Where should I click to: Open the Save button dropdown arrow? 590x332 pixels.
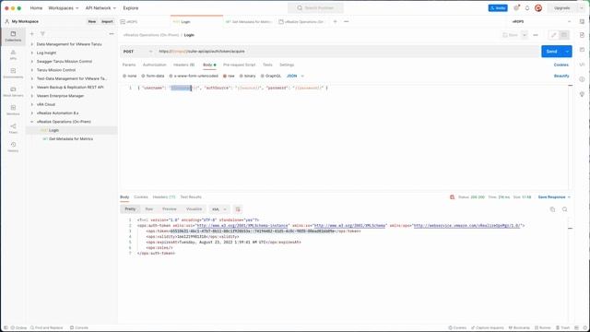(525, 35)
